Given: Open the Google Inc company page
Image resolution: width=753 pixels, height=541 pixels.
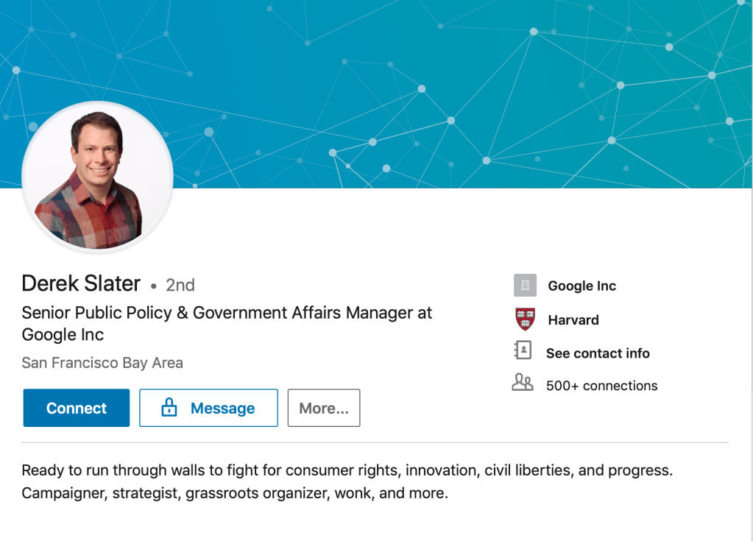Looking at the screenshot, I should 581,285.
